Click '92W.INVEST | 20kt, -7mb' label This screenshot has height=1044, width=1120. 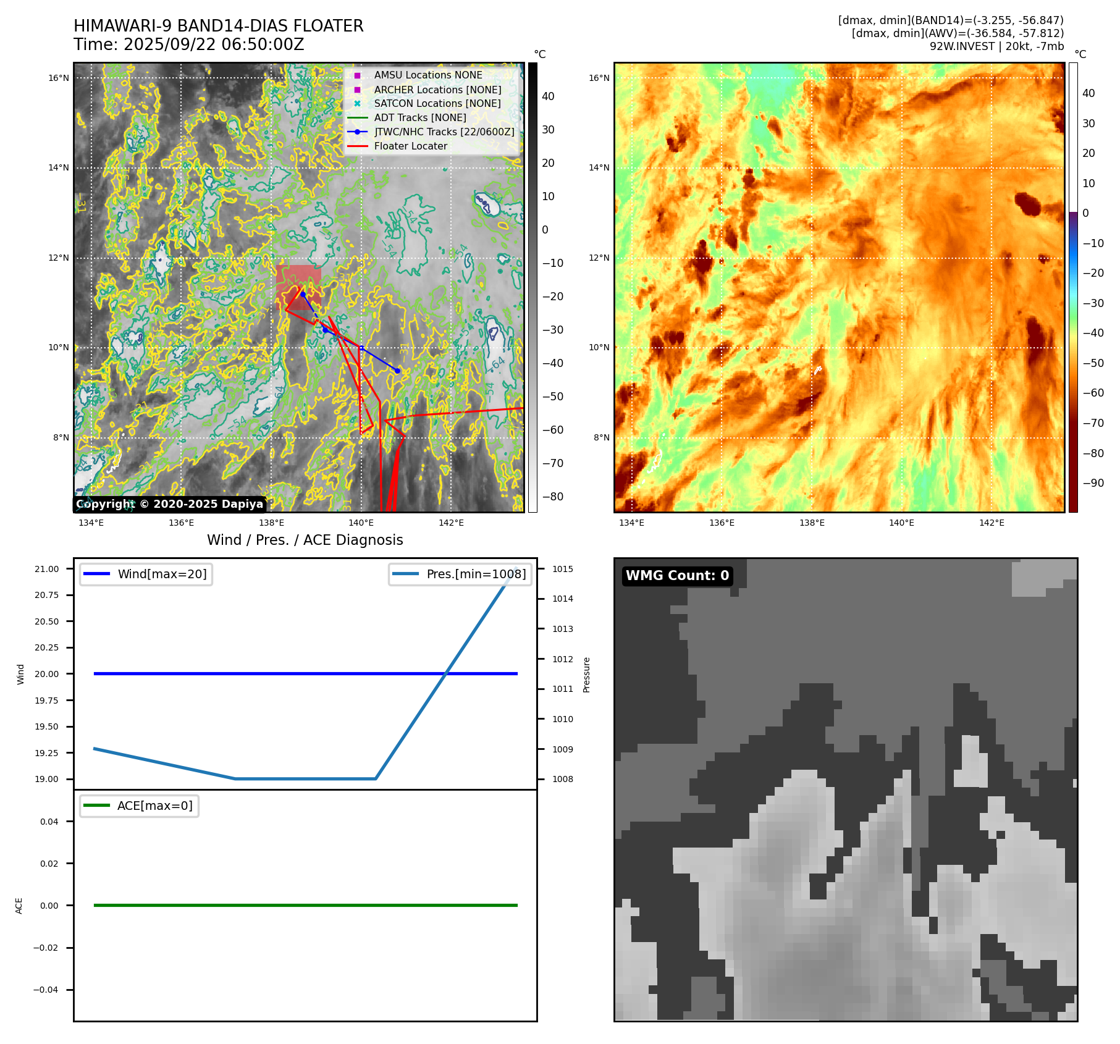pyautogui.click(x=996, y=46)
